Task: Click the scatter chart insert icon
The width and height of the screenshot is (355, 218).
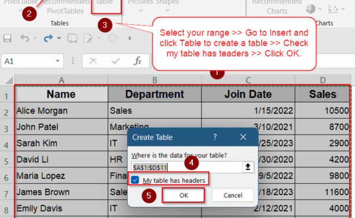Action: (x=333, y=9)
